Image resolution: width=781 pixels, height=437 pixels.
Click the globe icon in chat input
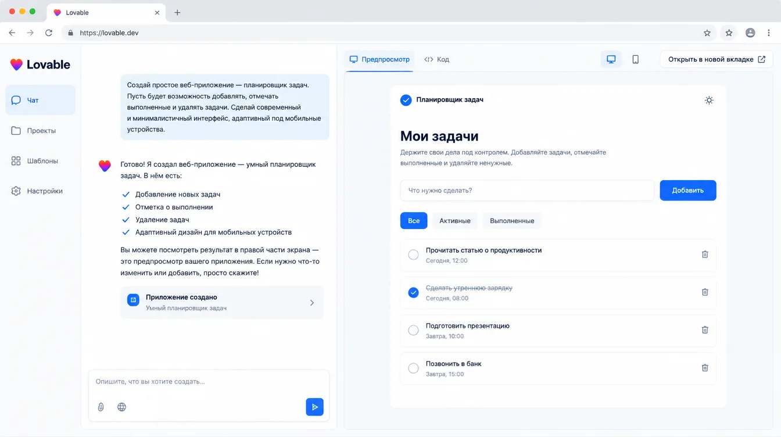(x=121, y=407)
